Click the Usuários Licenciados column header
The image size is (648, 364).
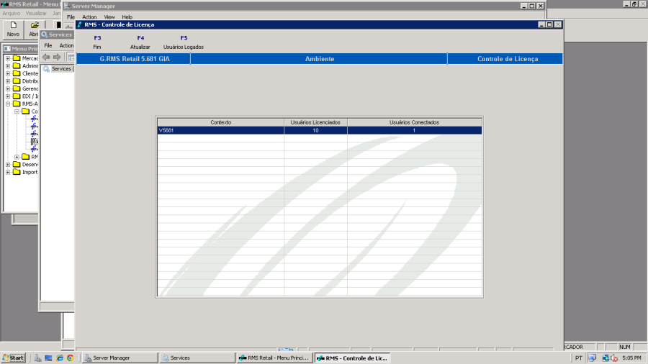click(x=315, y=122)
